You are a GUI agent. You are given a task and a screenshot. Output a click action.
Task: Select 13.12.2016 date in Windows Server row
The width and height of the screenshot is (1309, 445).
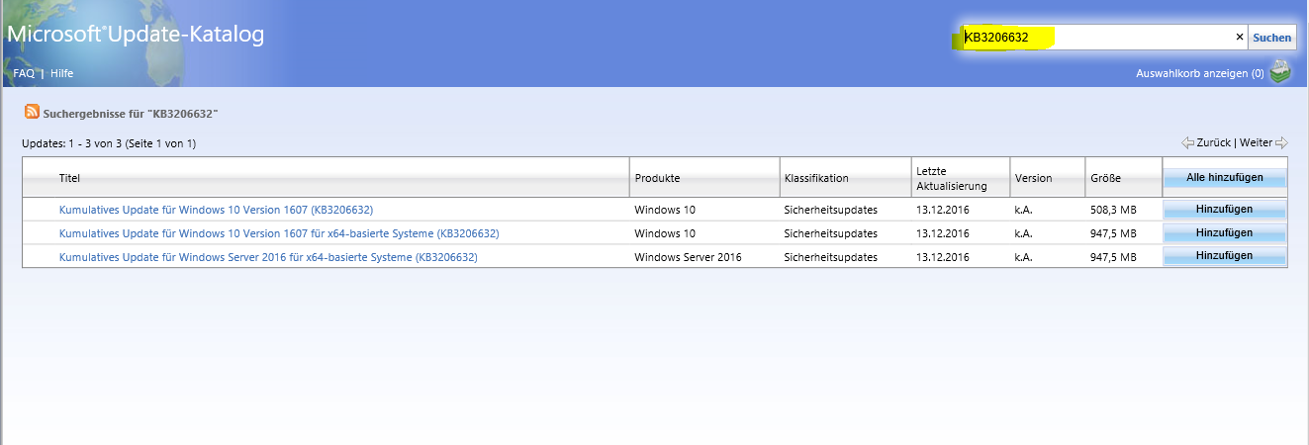944,257
